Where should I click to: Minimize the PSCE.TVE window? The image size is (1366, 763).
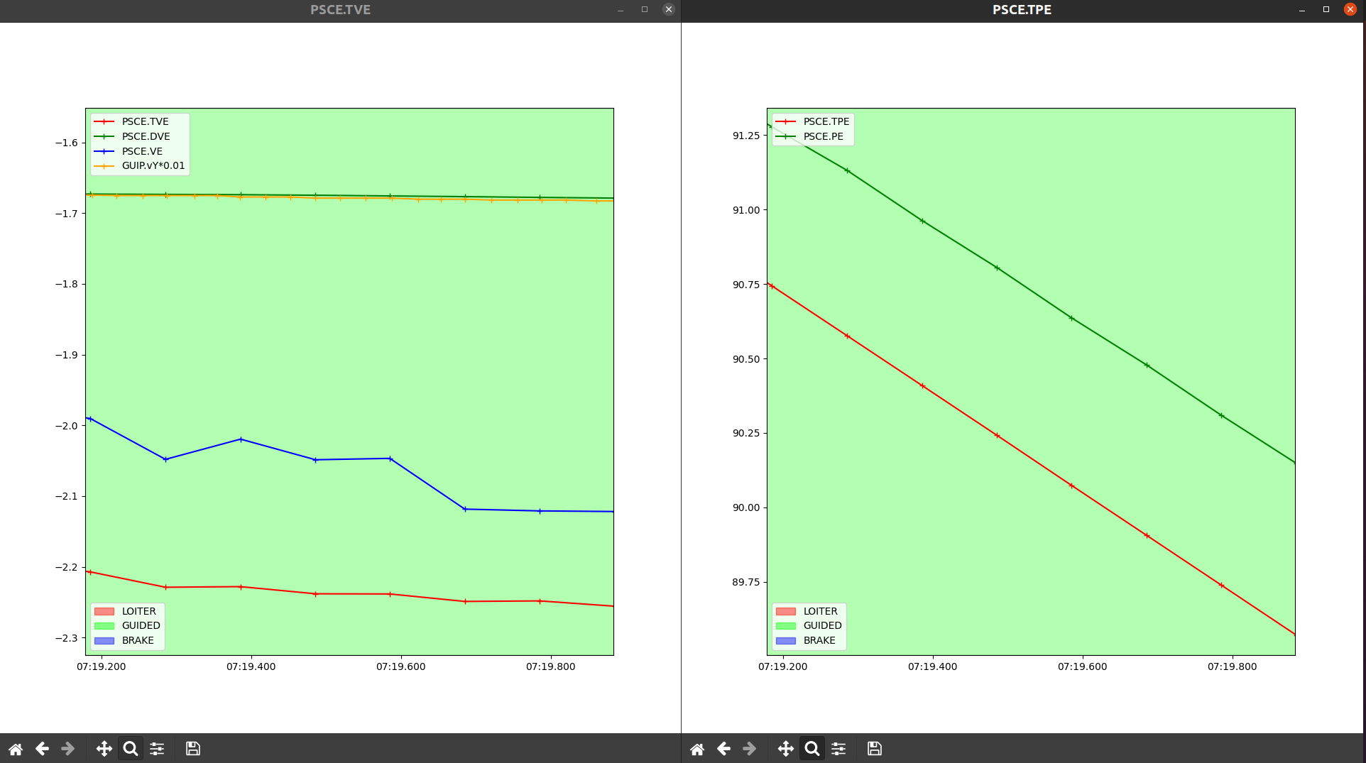pyautogui.click(x=621, y=10)
